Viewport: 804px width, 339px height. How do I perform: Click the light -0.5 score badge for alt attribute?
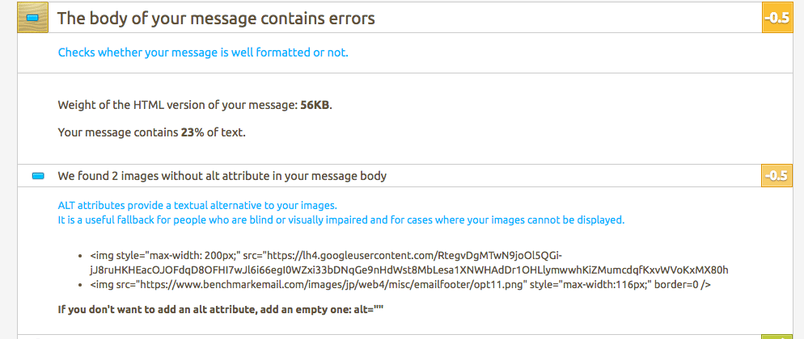pos(774,175)
